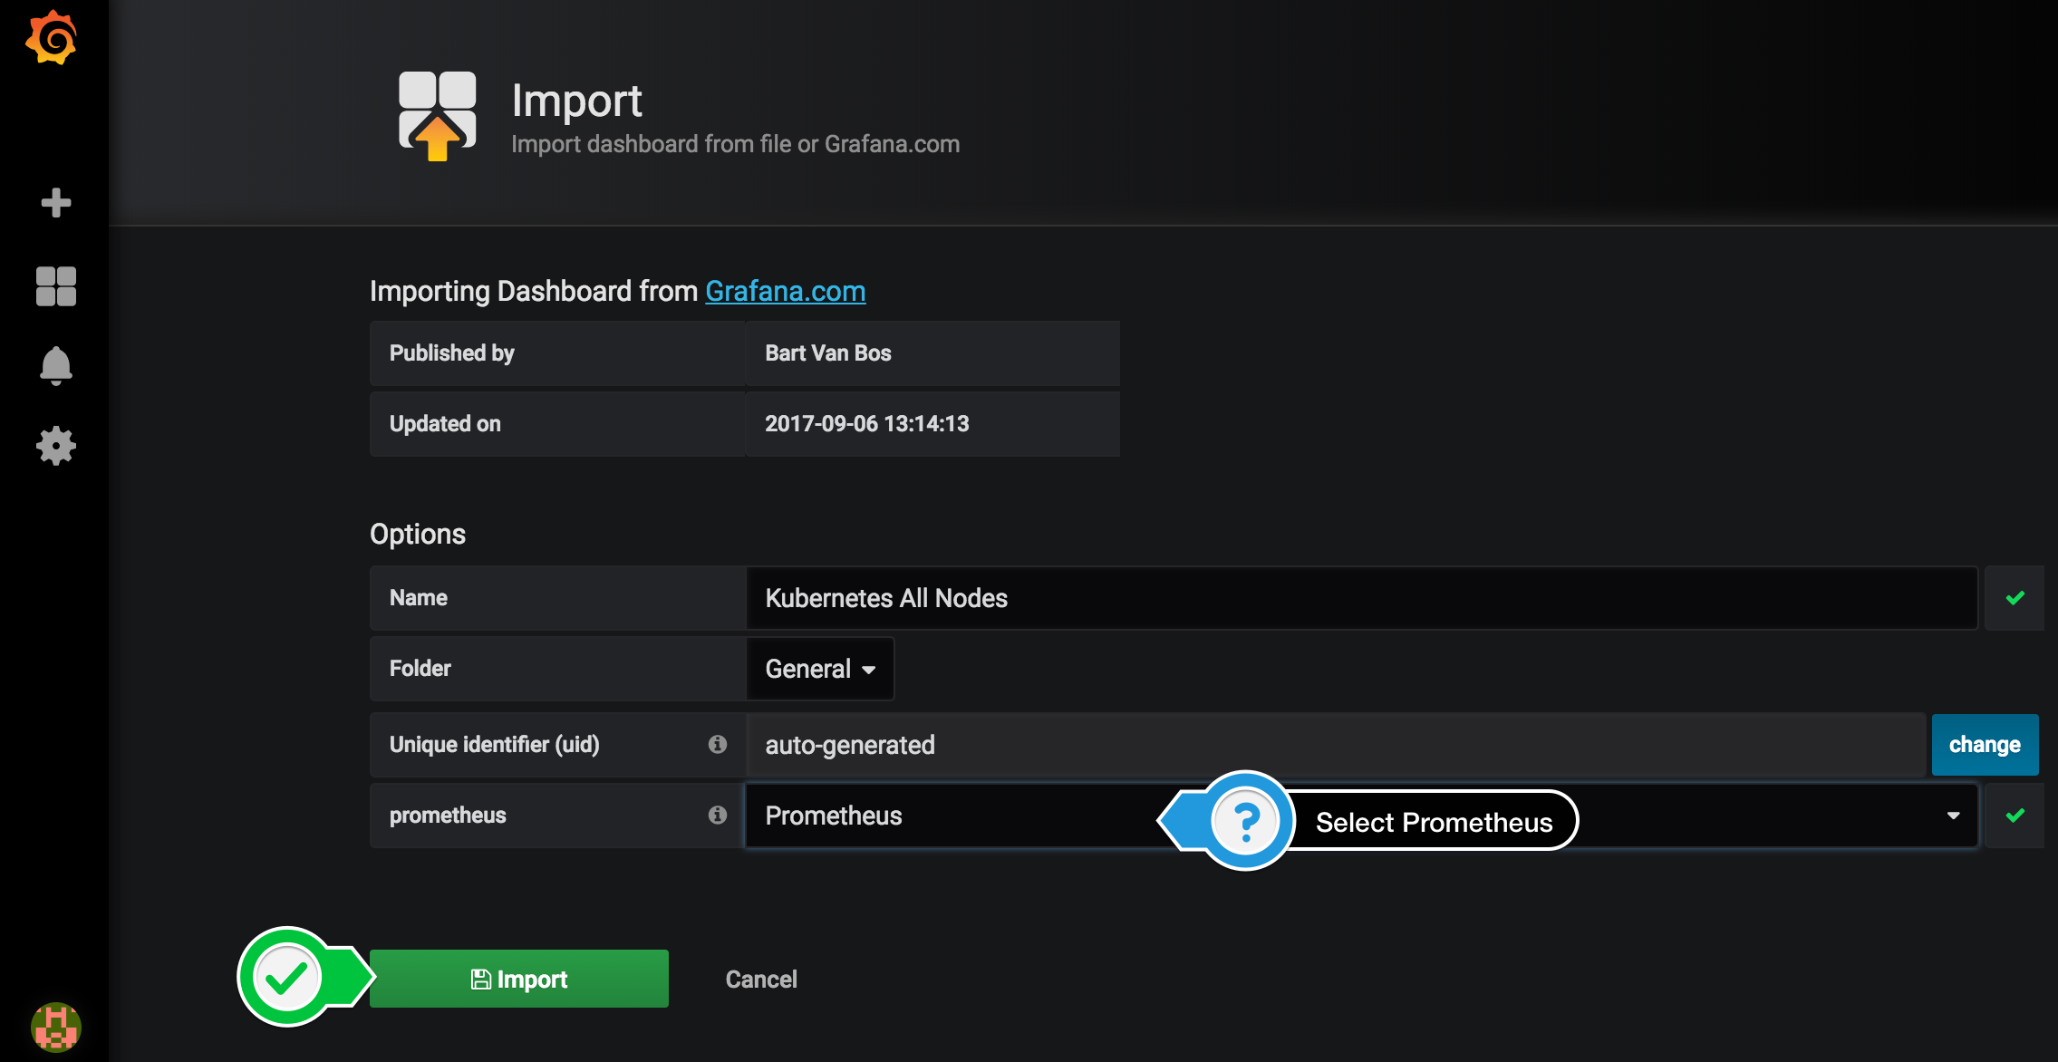Image resolution: width=2058 pixels, height=1062 pixels.
Task: Click the 'Updated on' label
Action: point(445,424)
